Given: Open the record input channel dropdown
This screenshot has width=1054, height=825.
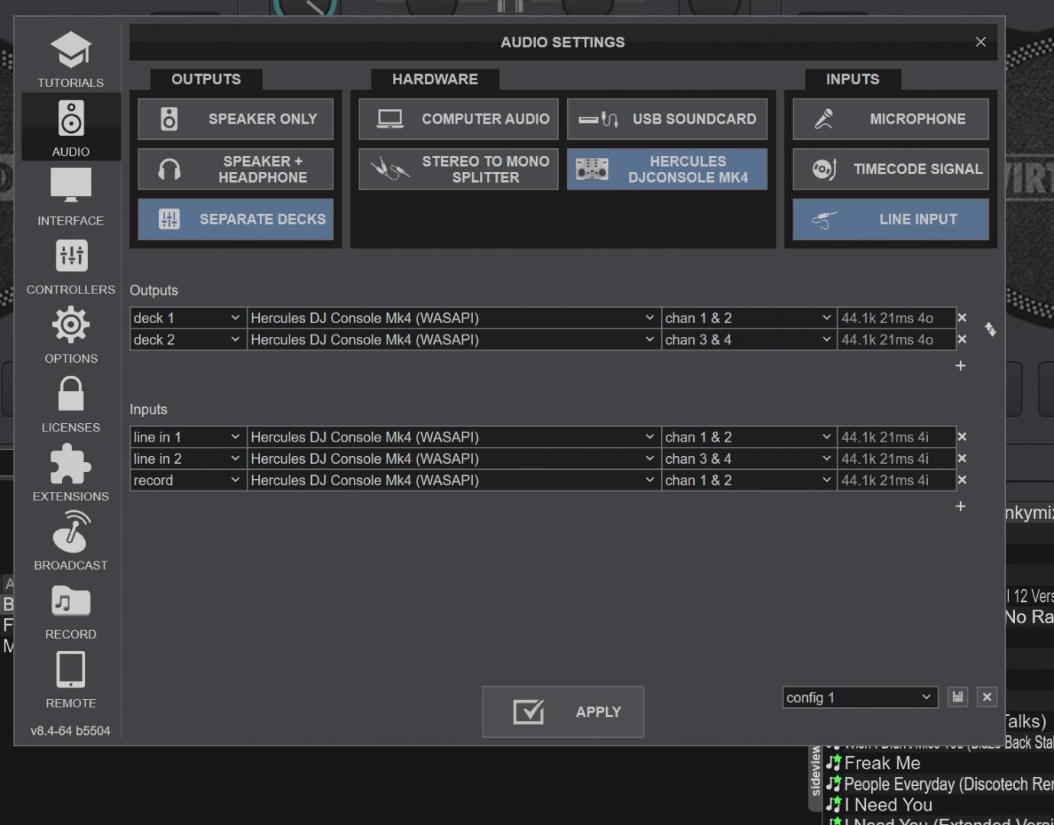Looking at the screenshot, I should [x=748, y=480].
